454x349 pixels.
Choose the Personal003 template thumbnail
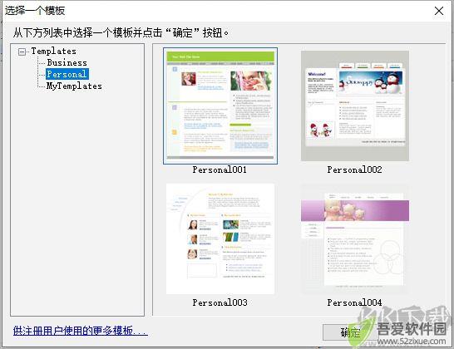(x=220, y=238)
